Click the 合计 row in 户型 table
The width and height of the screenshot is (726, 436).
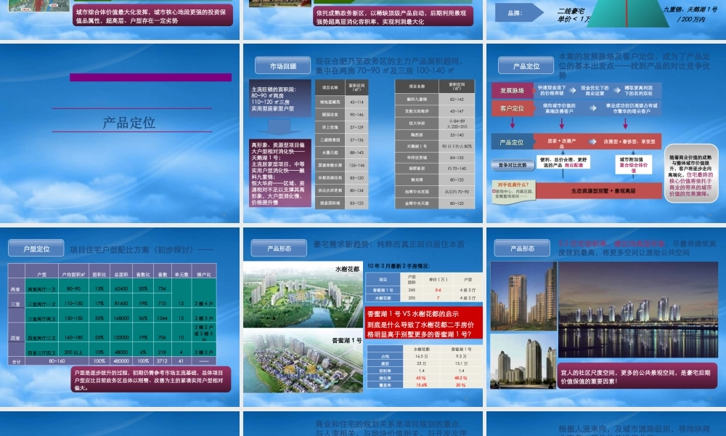coord(112,361)
